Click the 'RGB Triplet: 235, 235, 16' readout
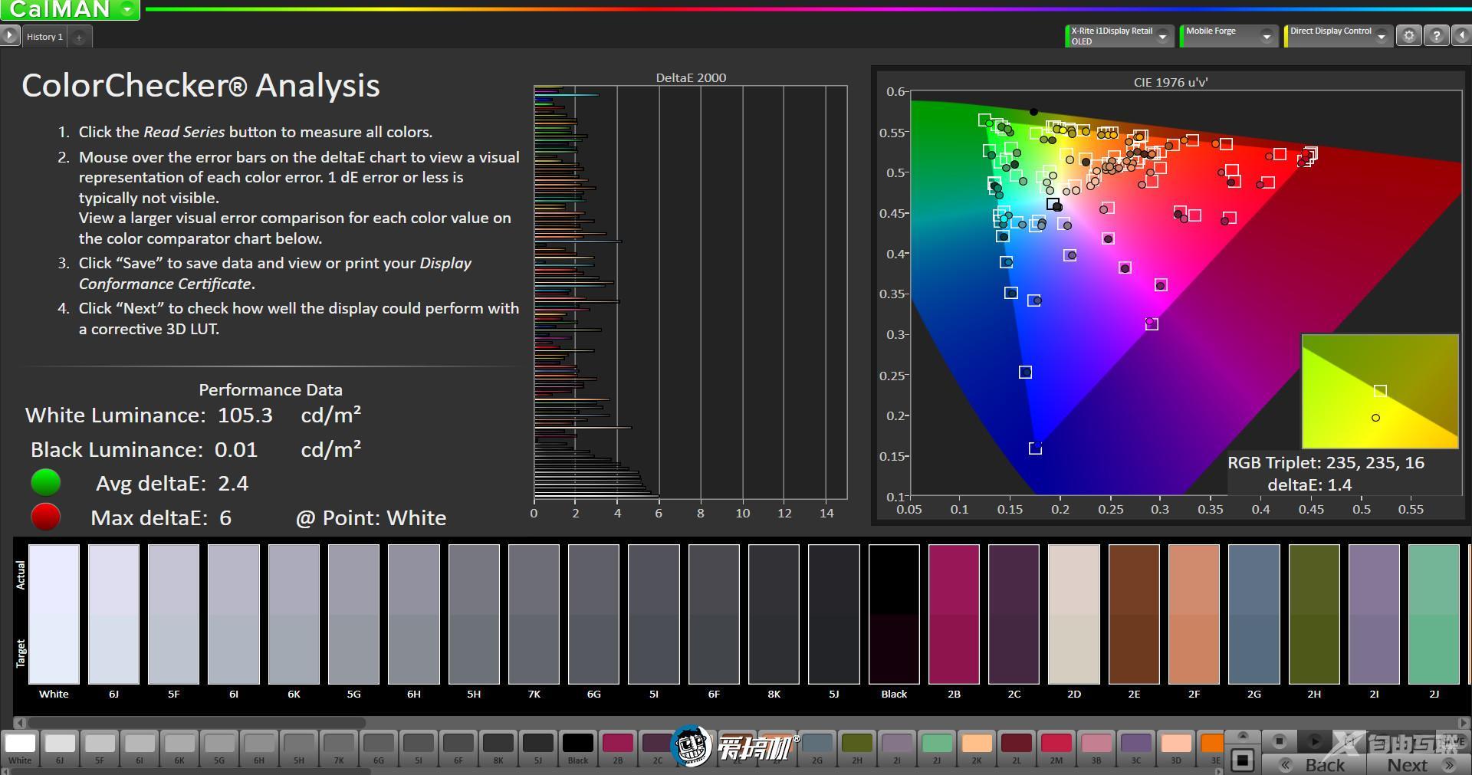The width and height of the screenshot is (1472, 775). (1326, 463)
